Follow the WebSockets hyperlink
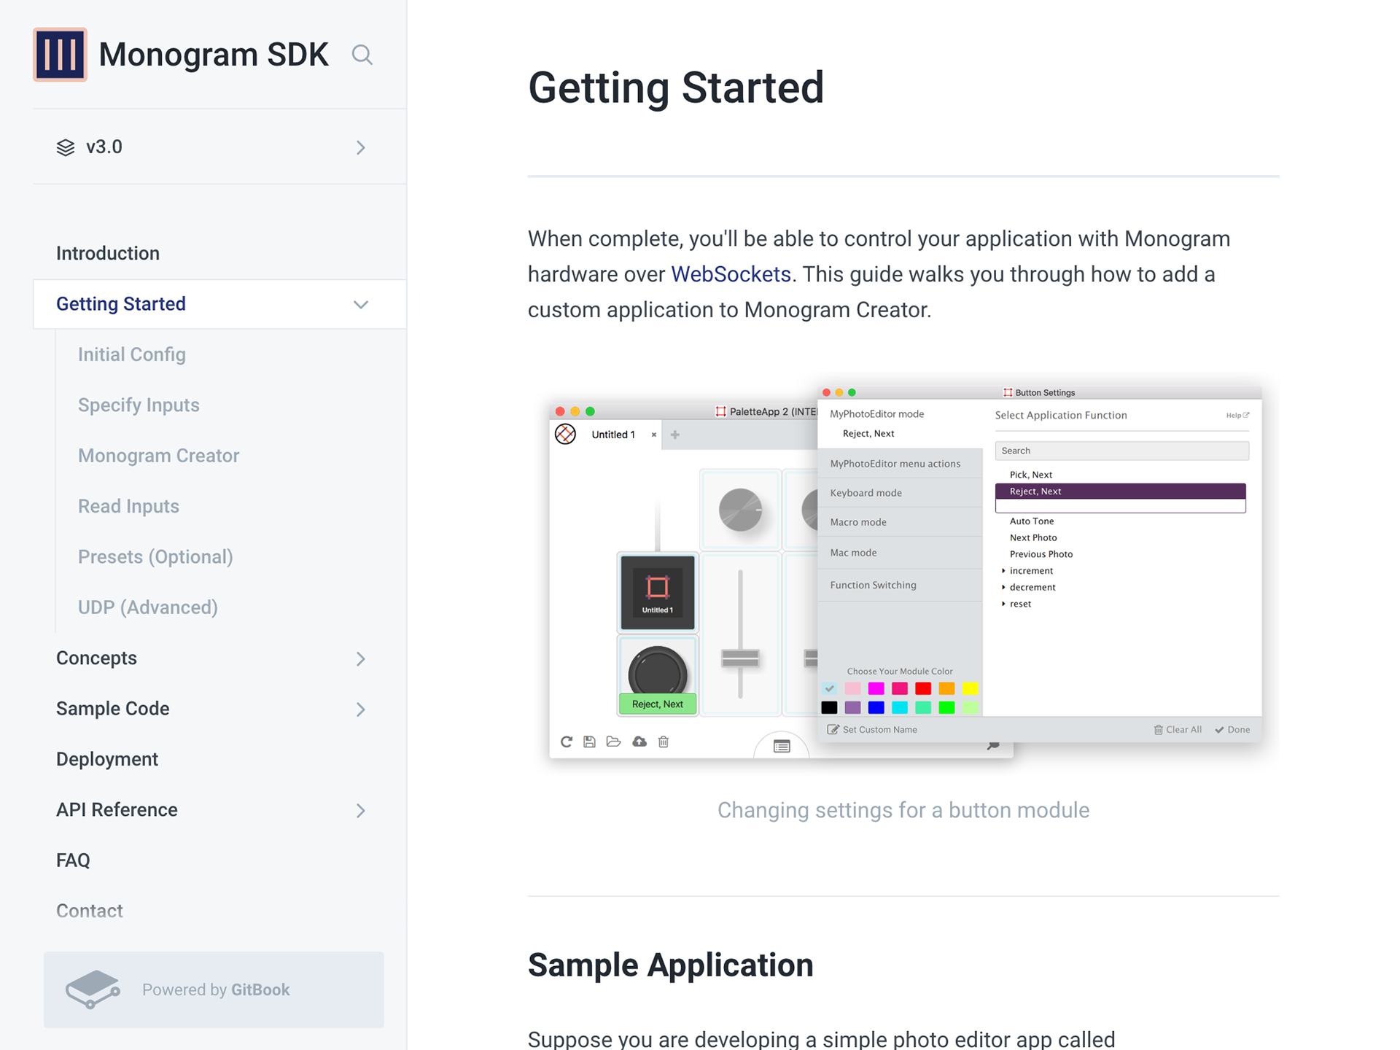Image resolution: width=1400 pixels, height=1050 pixels. (x=731, y=274)
